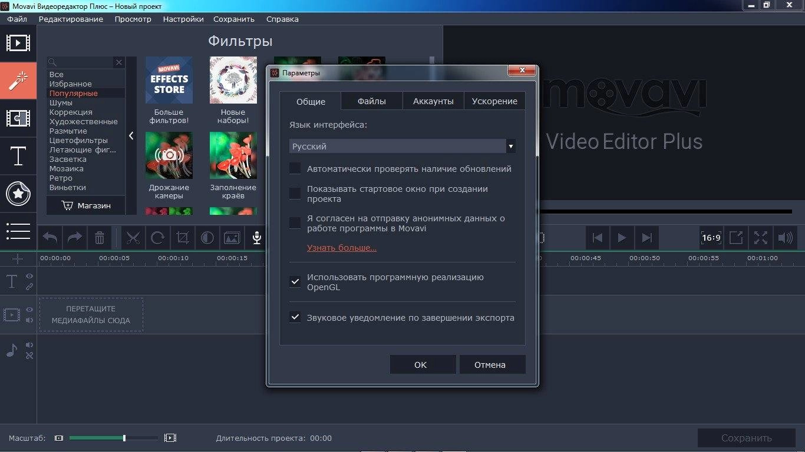Add track with plus icon
Image resolution: width=805 pixels, height=452 pixels.
18,259
